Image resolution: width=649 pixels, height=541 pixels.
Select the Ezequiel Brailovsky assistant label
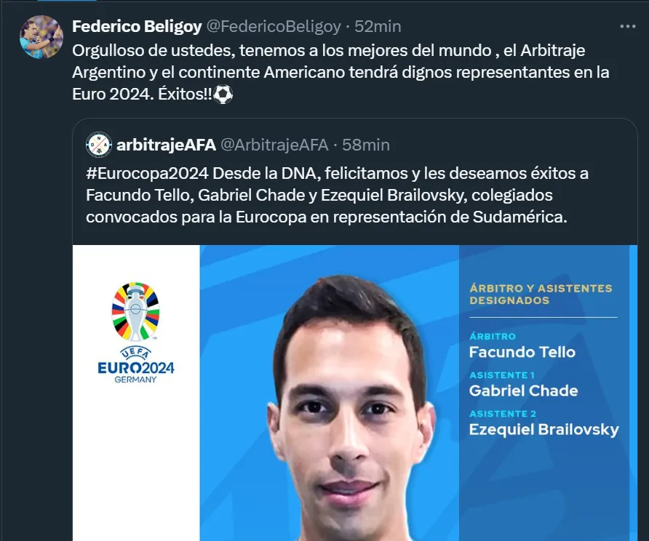[x=544, y=429]
